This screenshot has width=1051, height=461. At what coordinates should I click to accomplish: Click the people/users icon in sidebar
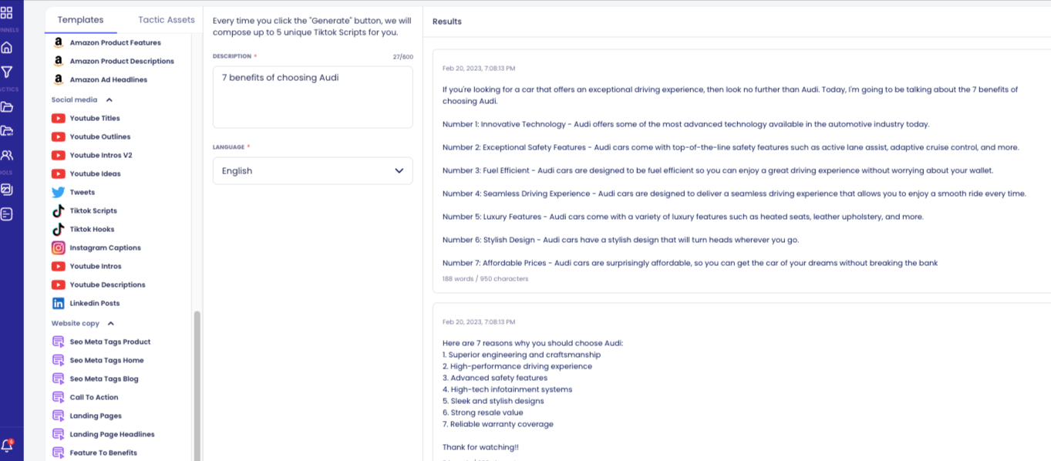click(6, 155)
